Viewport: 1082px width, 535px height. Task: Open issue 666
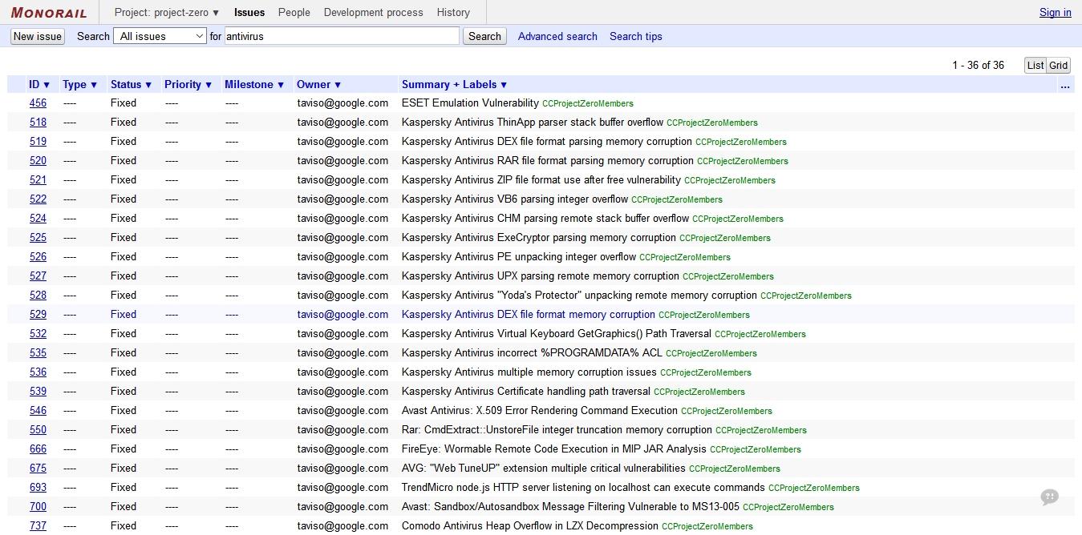tap(38, 449)
